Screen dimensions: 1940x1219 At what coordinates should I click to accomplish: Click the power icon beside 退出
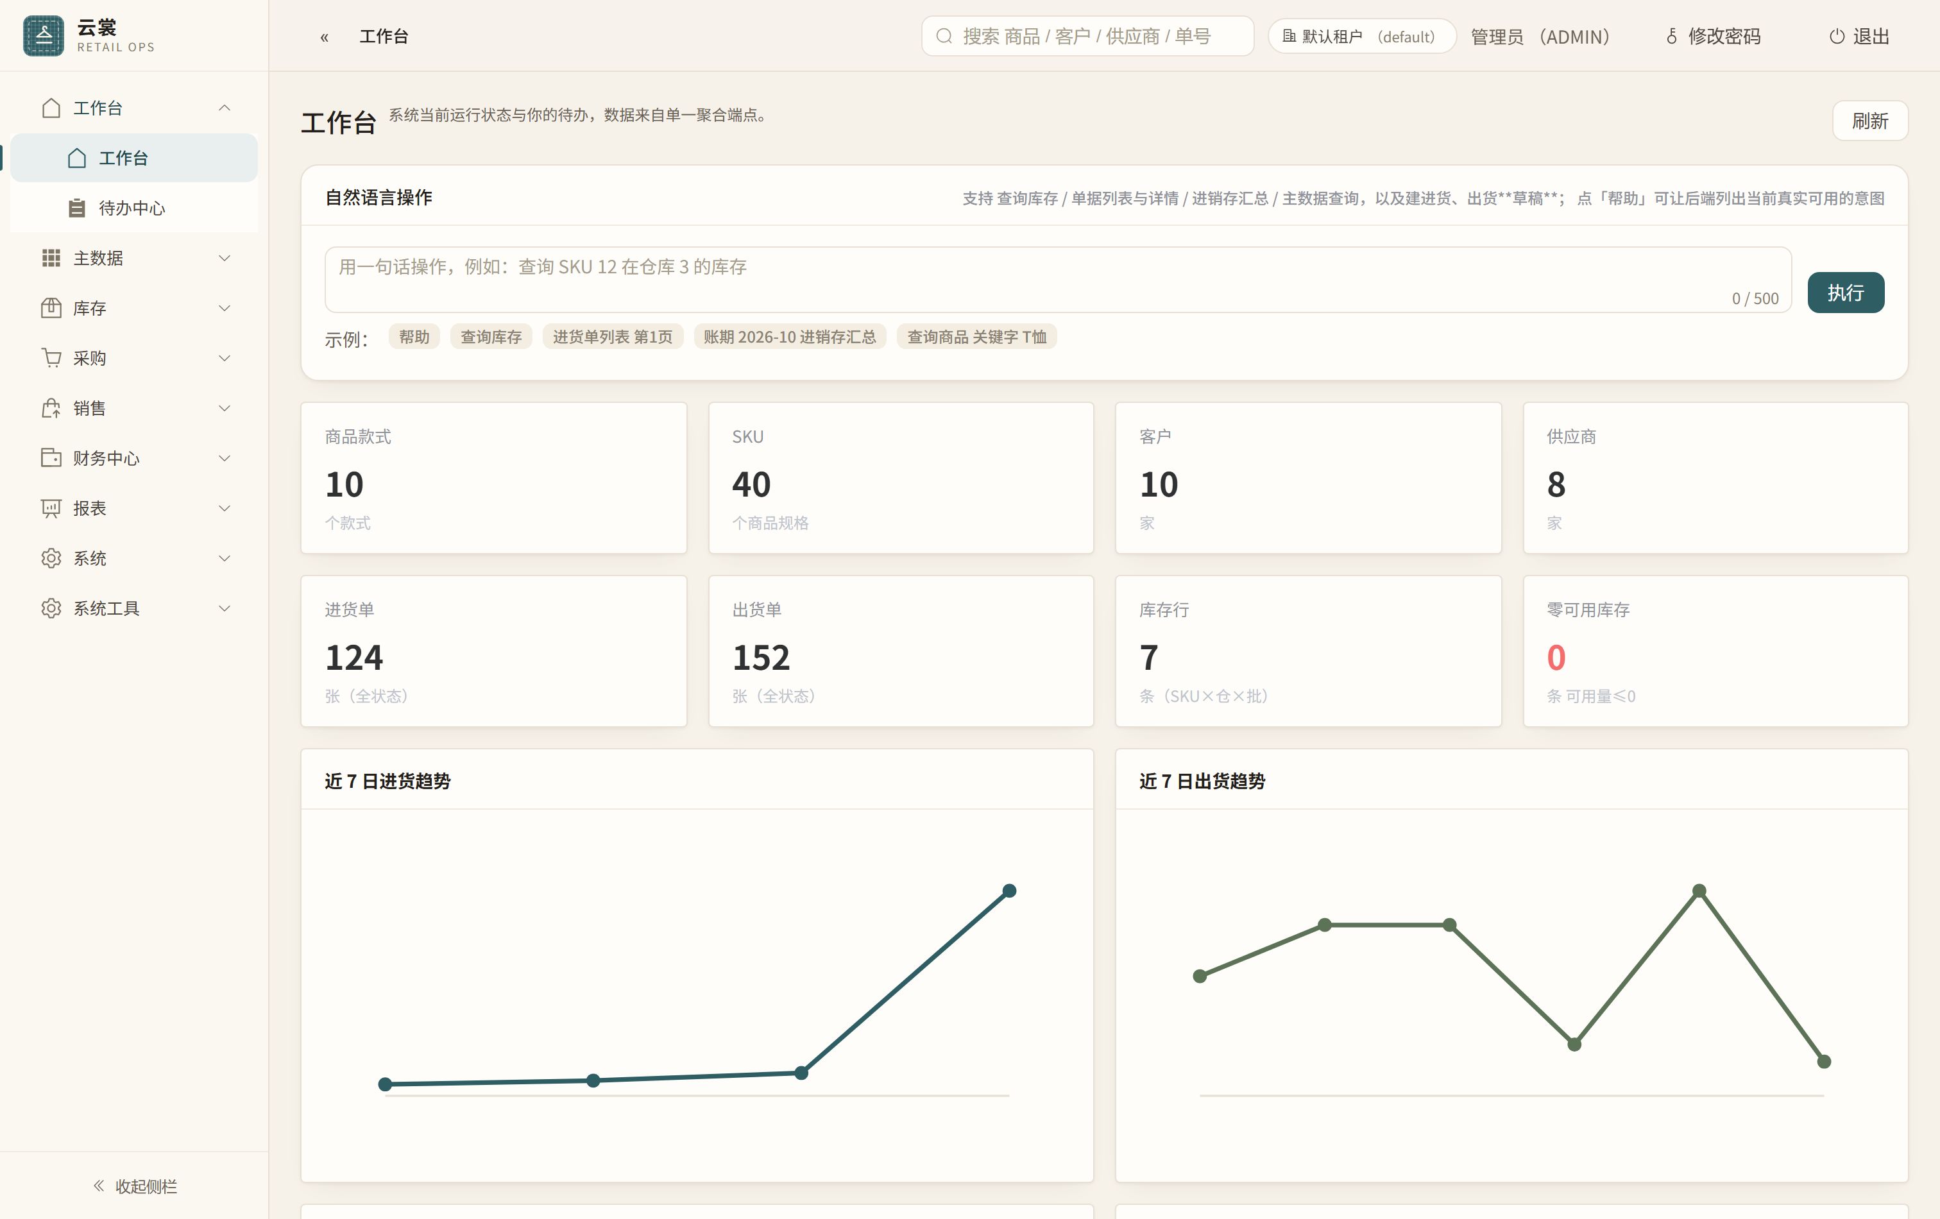pos(1836,37)
